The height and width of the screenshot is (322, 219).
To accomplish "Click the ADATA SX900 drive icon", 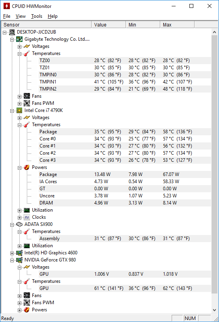I will point(19,224).
